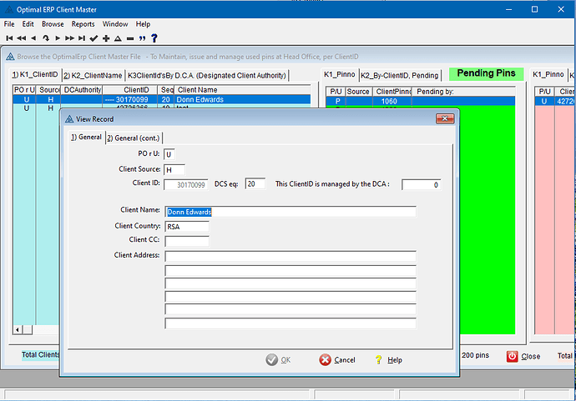The image size is (576, 401).
Task: Click the Client Country field
Action: pyautogui.click(x=187, y=227)
